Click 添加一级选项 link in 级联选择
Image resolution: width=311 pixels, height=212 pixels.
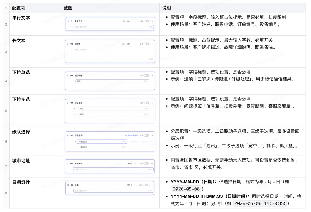(131, 135)
